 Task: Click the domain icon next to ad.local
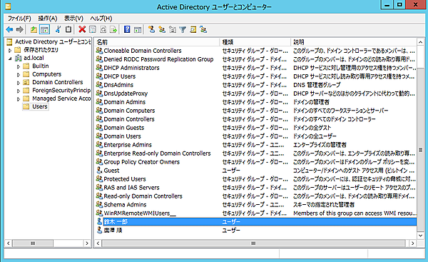[18, 58]
